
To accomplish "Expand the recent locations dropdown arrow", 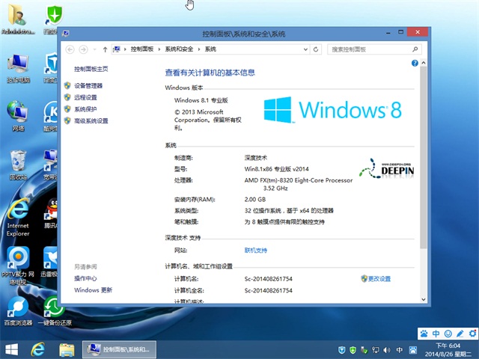I will (94, 49).
